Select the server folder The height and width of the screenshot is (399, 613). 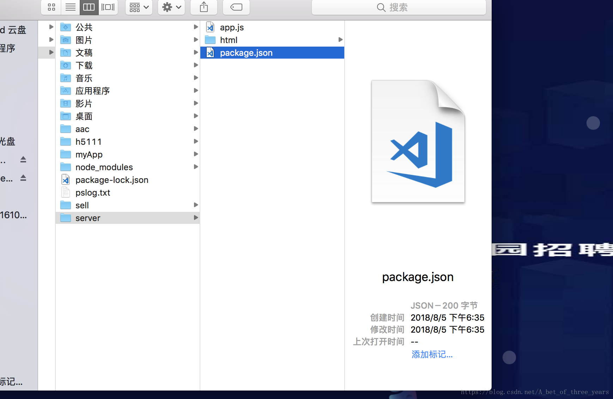tap(128, 218)
